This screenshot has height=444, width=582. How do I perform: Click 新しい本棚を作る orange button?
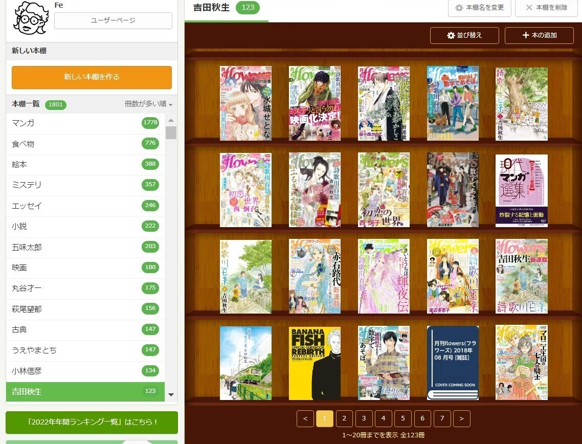(x=92, y=77)
